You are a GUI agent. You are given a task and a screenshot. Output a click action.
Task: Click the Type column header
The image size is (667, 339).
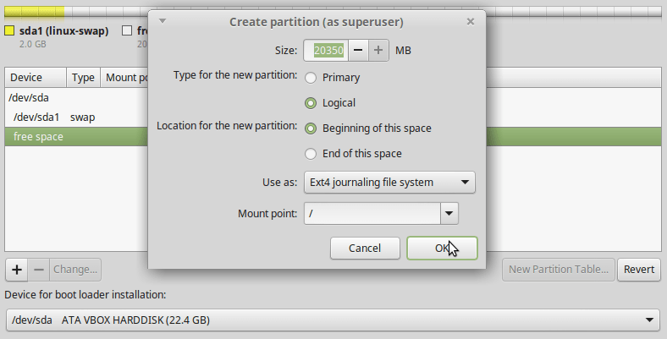point(83,78)
